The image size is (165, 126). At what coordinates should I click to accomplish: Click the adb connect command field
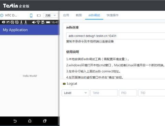tap(115, 36)
